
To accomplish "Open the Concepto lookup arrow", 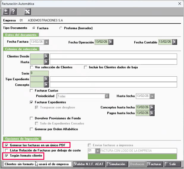I will (x=46, y=85).
